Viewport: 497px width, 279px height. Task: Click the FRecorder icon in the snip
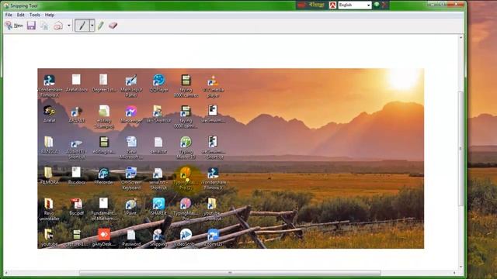coord(103,176)
